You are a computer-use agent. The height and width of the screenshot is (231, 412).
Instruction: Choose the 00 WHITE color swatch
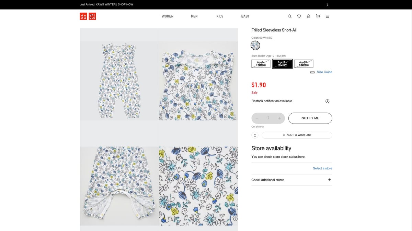(255, 45)
